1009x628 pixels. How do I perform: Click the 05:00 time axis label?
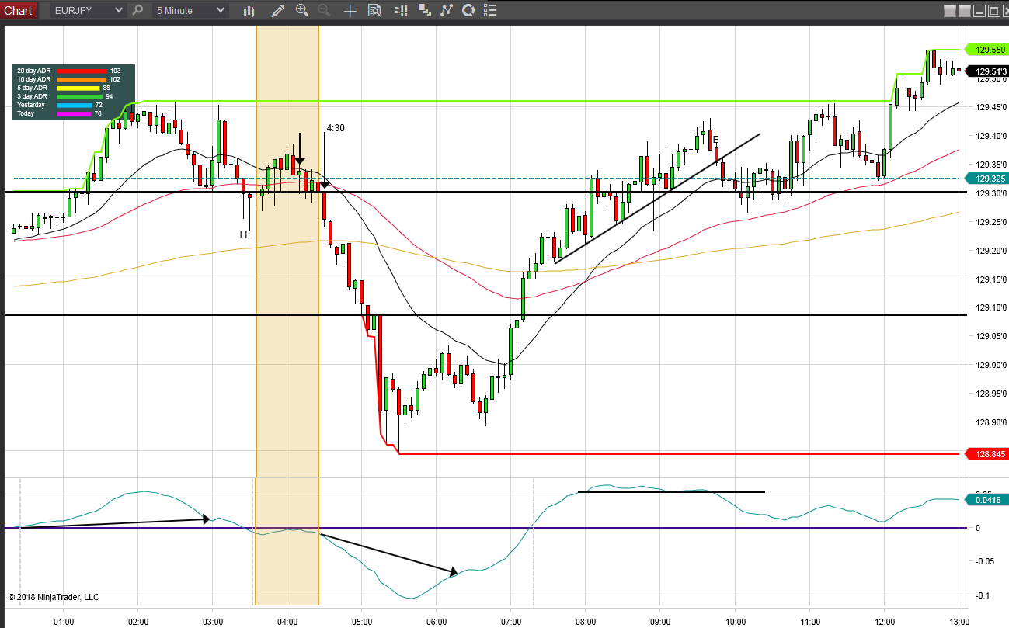coord(362,622)
